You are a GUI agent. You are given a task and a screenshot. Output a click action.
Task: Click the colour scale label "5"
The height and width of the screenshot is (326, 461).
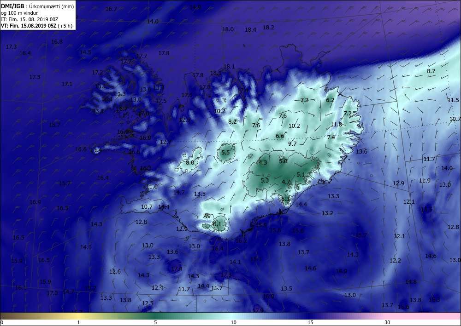[155, 323]
